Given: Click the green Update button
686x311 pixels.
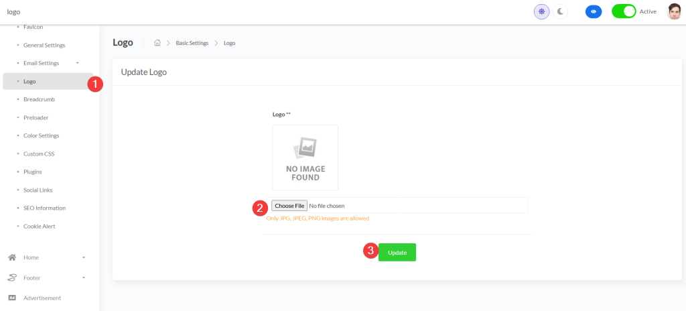Looking at the screenshot, I should (x=397, y=252).
